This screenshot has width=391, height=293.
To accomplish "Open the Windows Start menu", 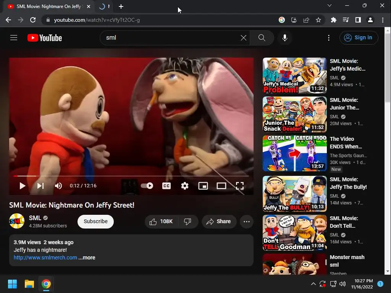I will [12, 284].
